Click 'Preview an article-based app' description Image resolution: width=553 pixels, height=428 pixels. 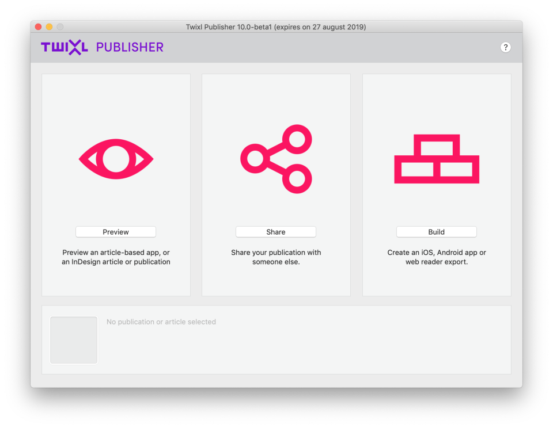pyautogui.click(x=116, y=257)
